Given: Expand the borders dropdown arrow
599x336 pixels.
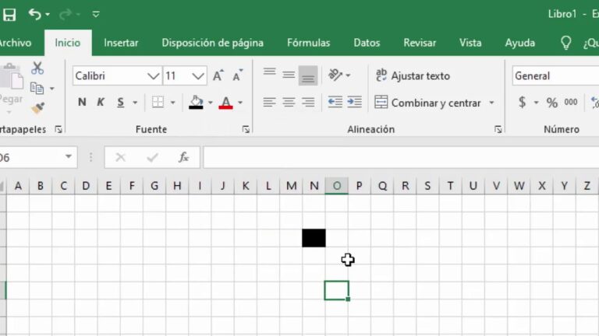Looking at the screenshot, I should tap(172, 103).
